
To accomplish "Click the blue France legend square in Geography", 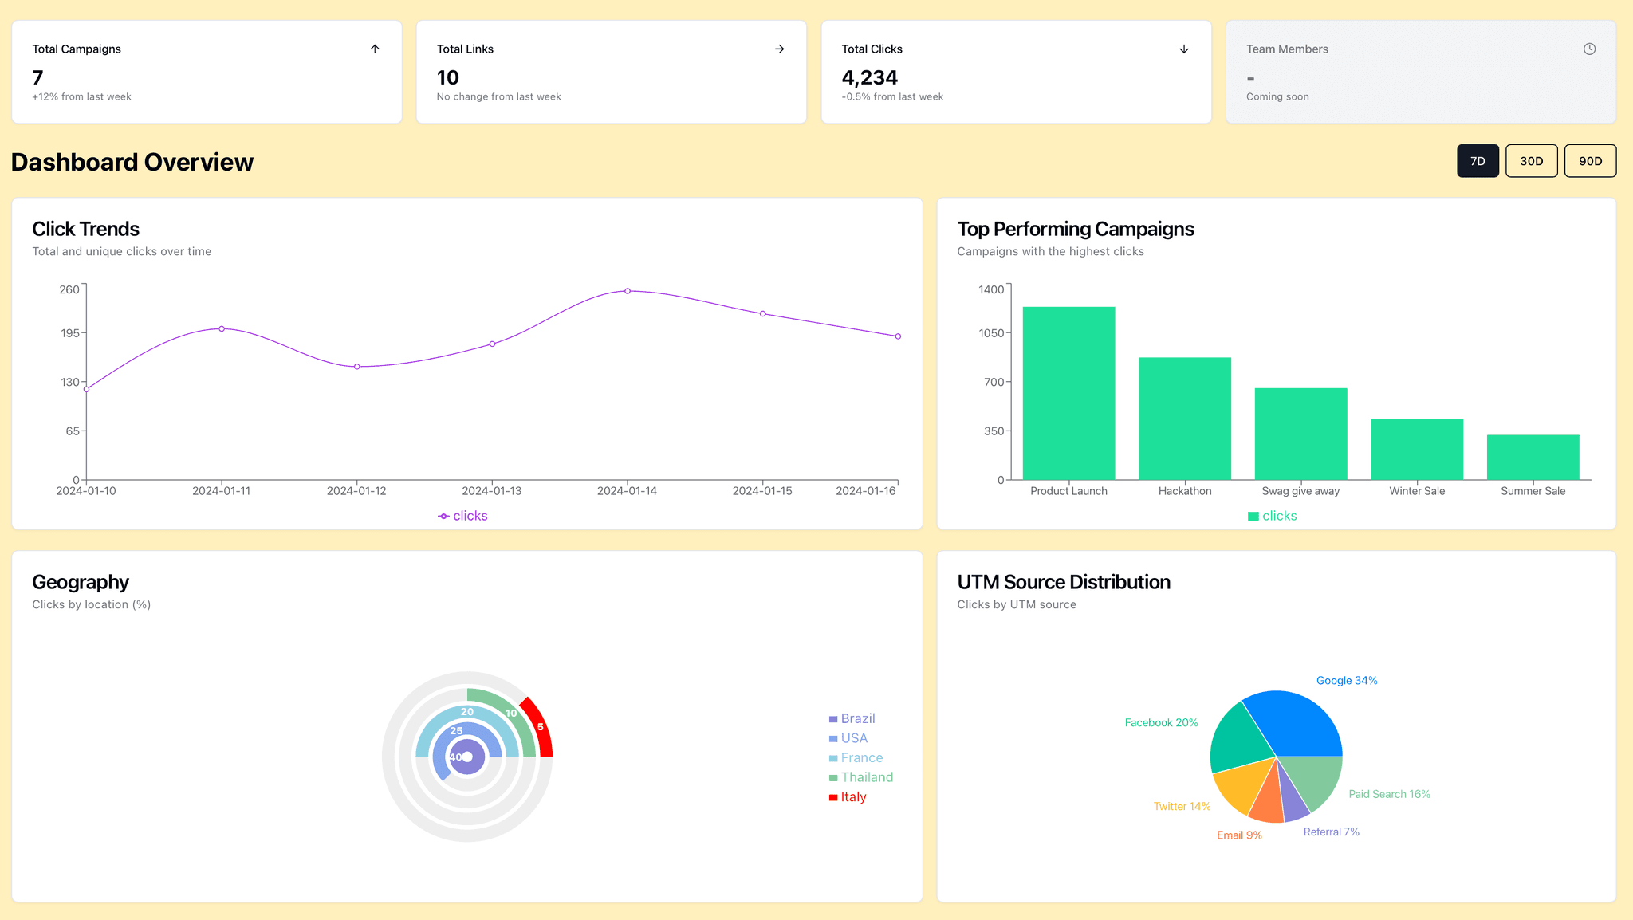I will pos(832,757).
